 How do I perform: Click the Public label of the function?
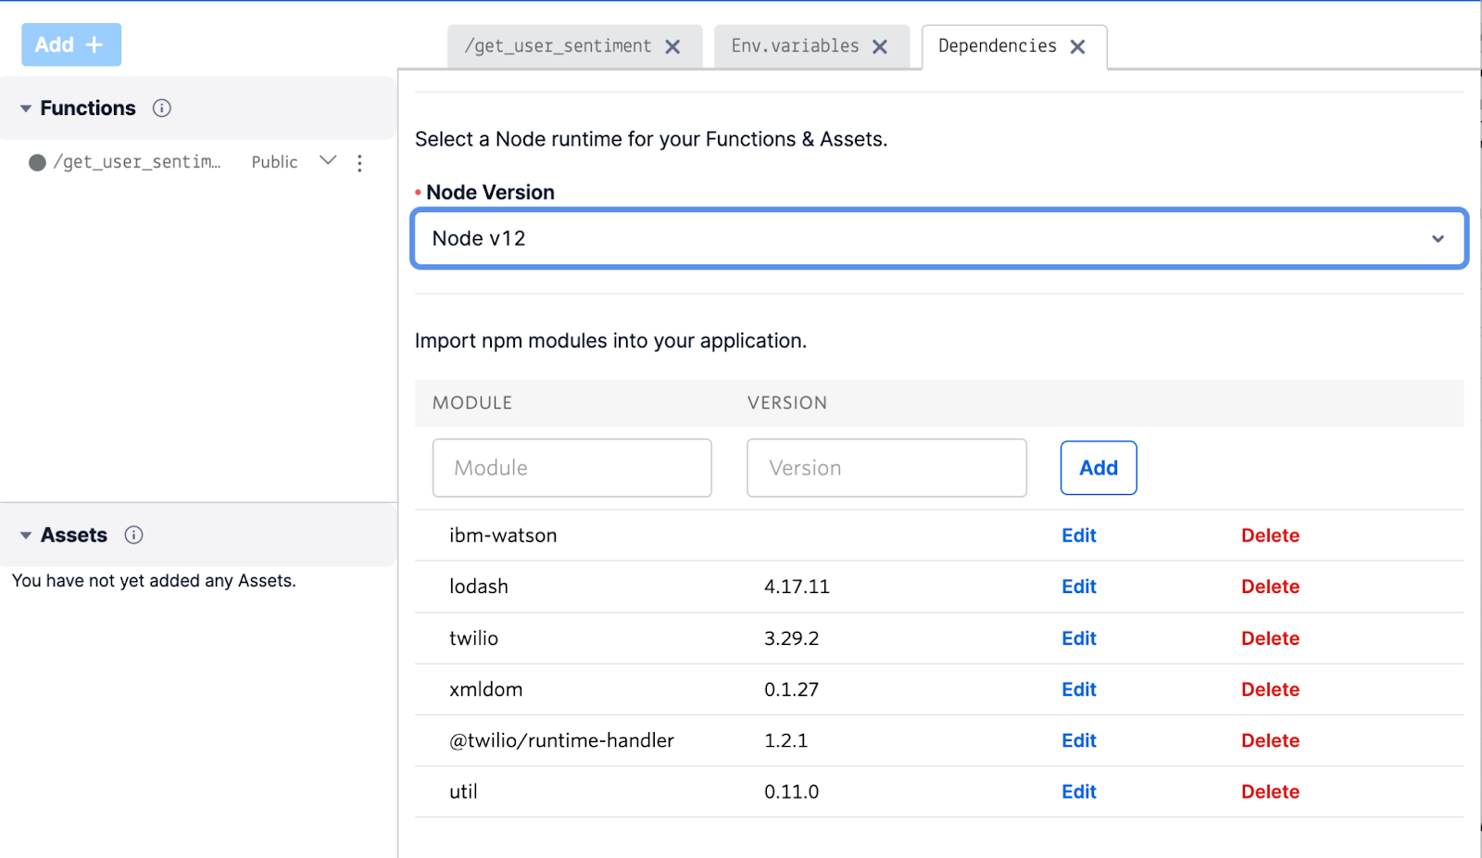point(274,162)
